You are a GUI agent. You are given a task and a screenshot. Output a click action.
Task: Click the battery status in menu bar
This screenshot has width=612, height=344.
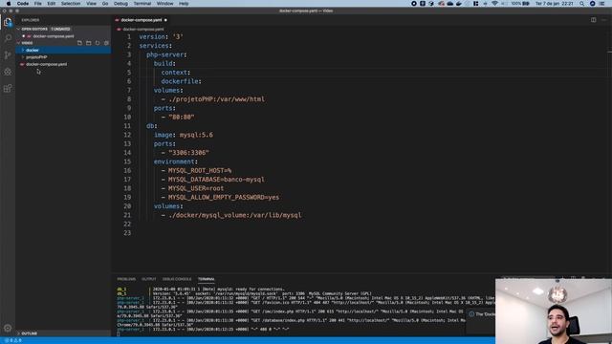click(520, 4)
